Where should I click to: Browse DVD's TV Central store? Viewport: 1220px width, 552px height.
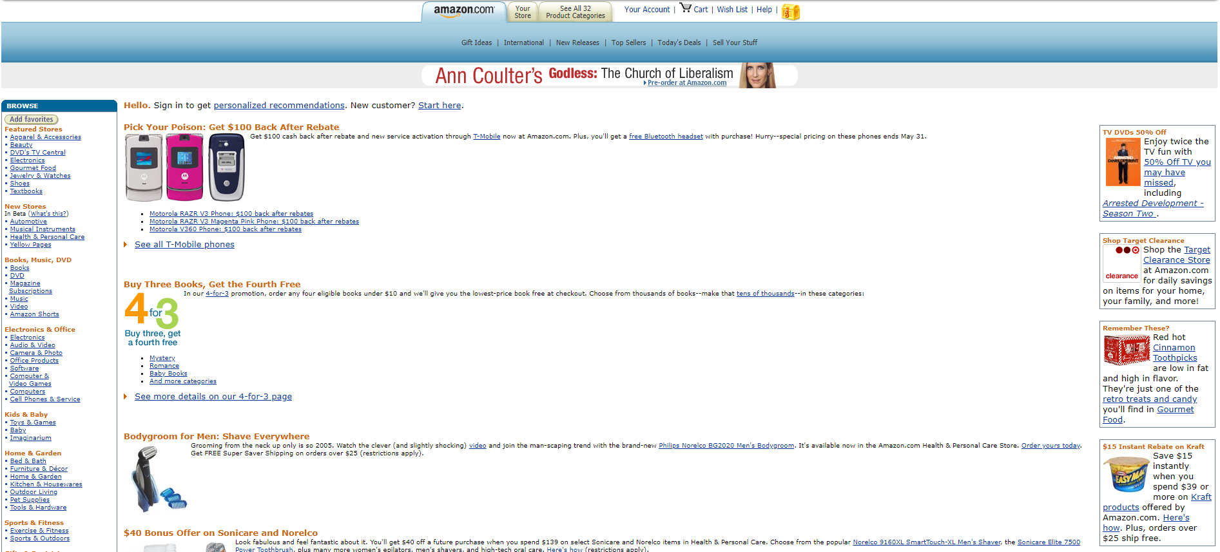(37, 153)
